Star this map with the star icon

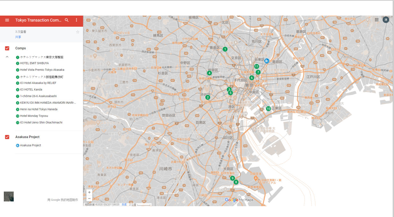click(x=77, y=32)
